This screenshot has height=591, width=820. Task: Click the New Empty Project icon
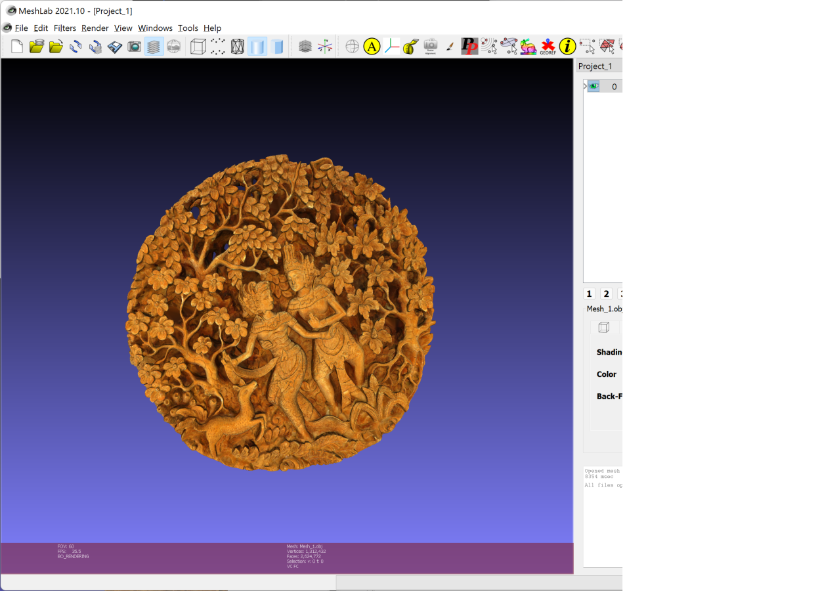click(x=17, y=47)
